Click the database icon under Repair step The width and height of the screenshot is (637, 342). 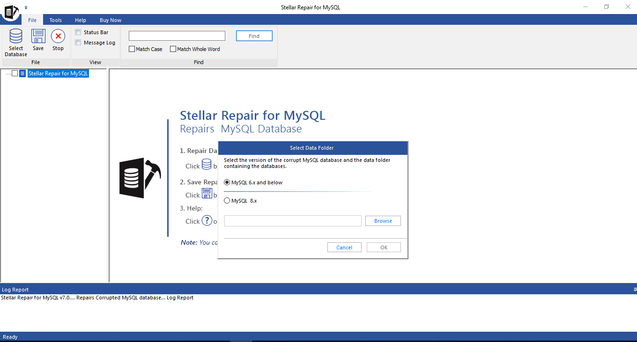(x=207, y=165)
